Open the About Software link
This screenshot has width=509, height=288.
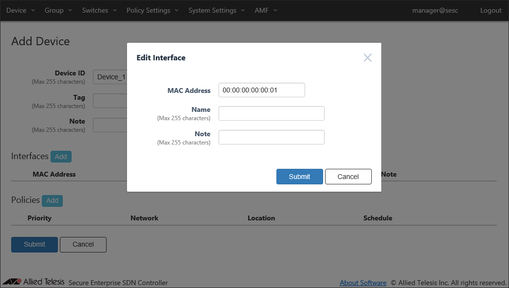[363, 283]
